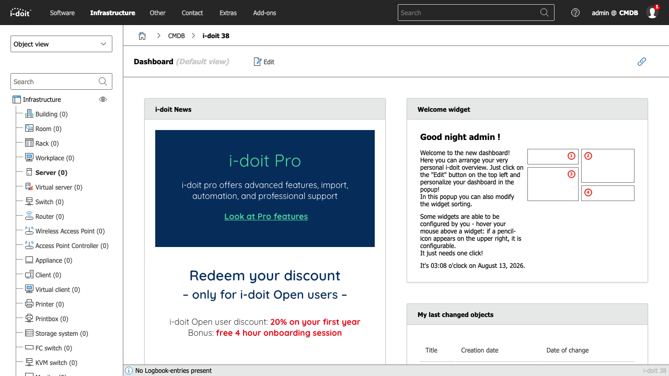This screenshot has width=669, height=376.
Task: Select Building (0) in the tree
Action: pyautogui.click(x=51, y=114)
